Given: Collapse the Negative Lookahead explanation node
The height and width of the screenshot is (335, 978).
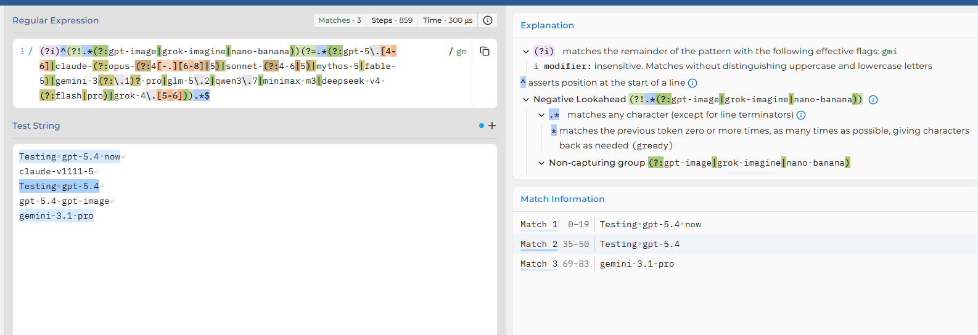Looking at the screenshot, I should [x=526, y=100].
